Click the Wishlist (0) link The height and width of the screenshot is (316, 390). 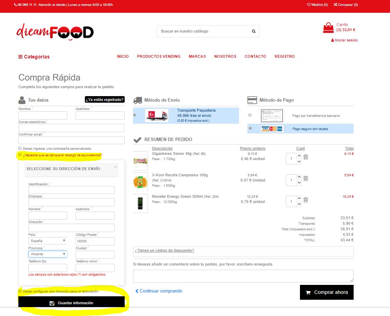point(317,5)
